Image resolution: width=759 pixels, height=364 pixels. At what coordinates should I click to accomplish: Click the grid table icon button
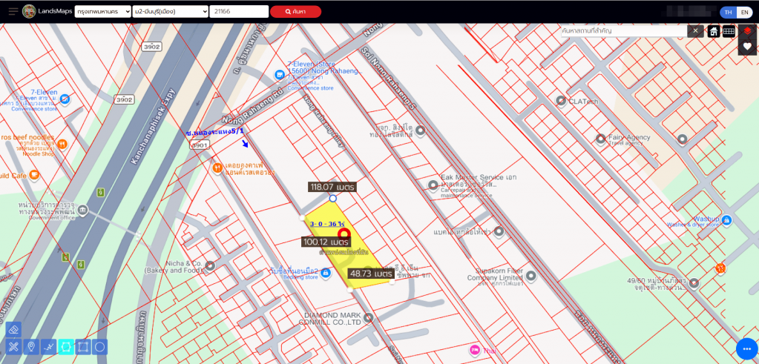(729, 31)
